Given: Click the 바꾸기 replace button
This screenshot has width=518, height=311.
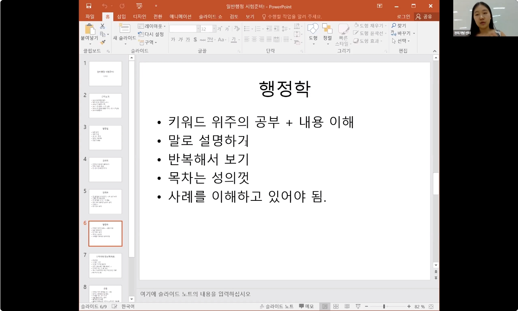Looking at the screenshot, I should [x=403, y=33].
